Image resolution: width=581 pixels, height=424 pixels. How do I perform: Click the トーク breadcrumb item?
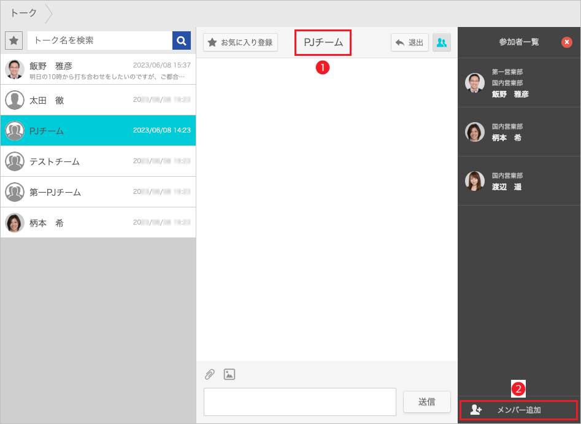(24, 13)
